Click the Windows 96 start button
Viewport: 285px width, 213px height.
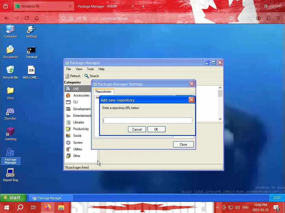click(13, 198)
